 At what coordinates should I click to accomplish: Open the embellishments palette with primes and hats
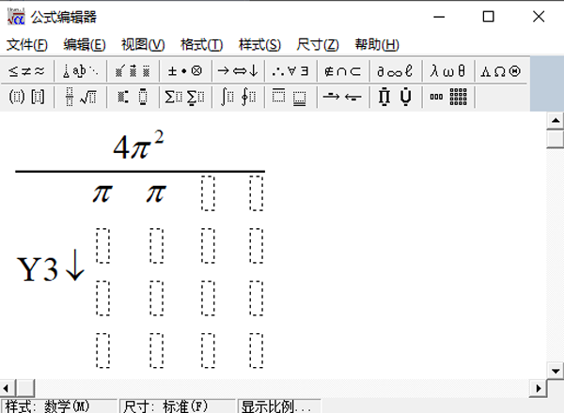(x=133, y=71)
